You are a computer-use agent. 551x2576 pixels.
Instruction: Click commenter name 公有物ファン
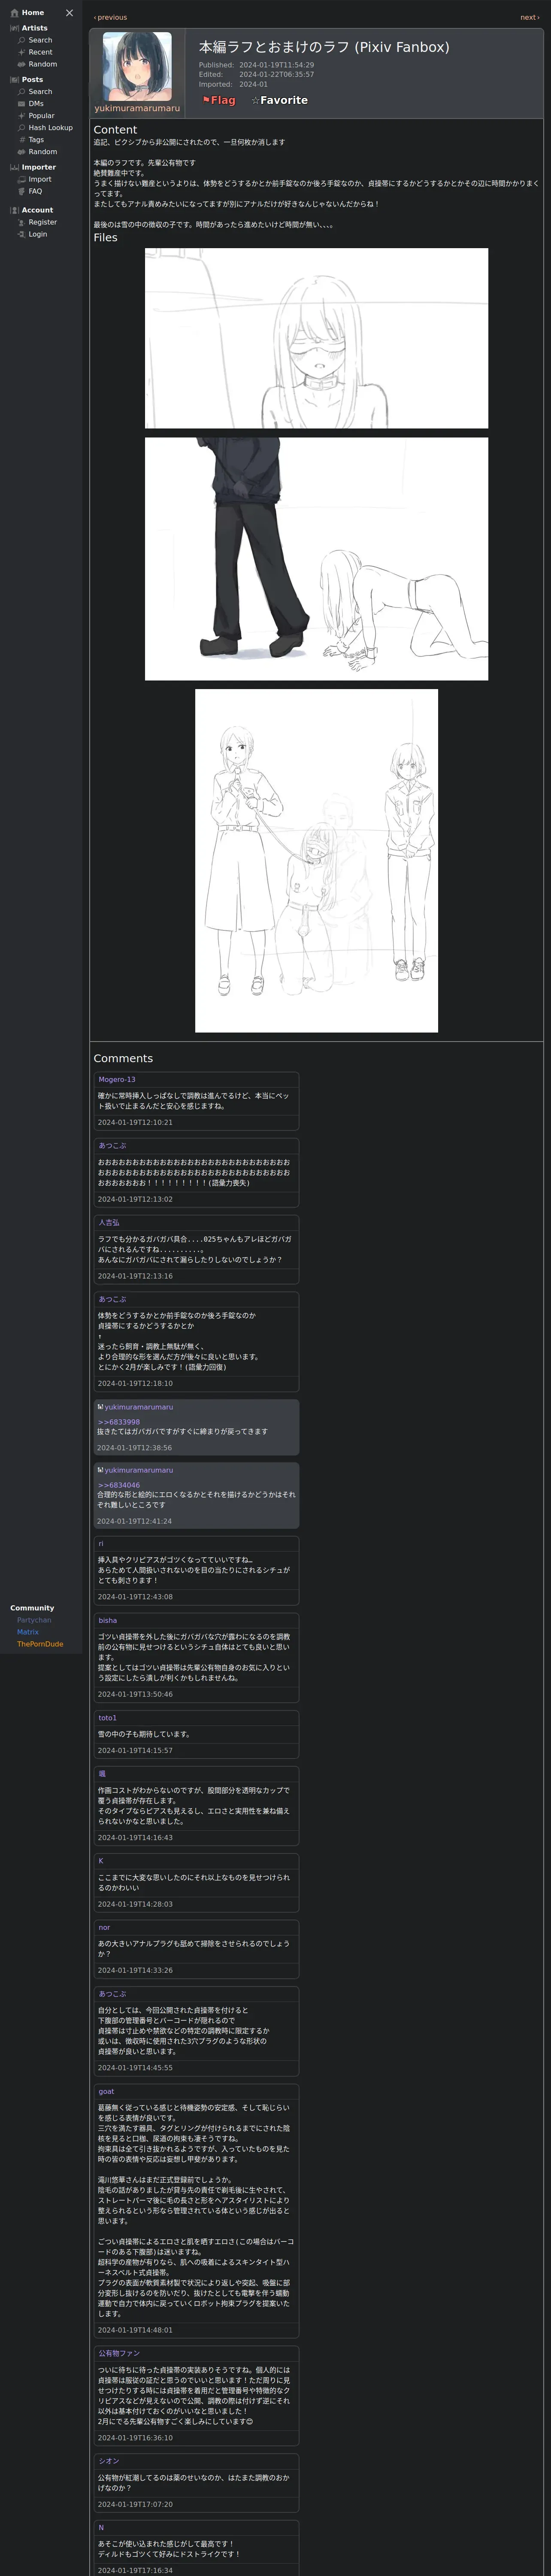(119, 2353)
